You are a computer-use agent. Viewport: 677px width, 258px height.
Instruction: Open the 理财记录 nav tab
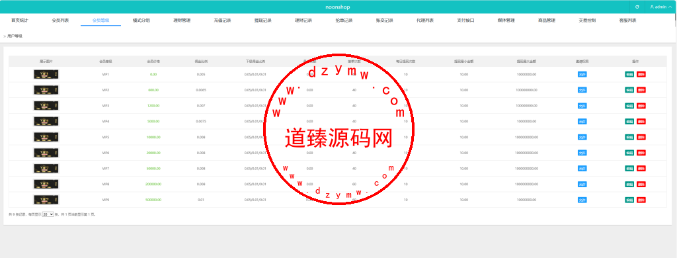(303, 21)
